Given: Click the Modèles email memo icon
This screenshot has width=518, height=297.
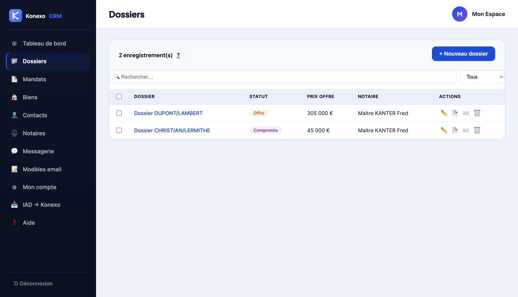Looking at the screenshot, I should pyautogui.click(x=14, y=169).
